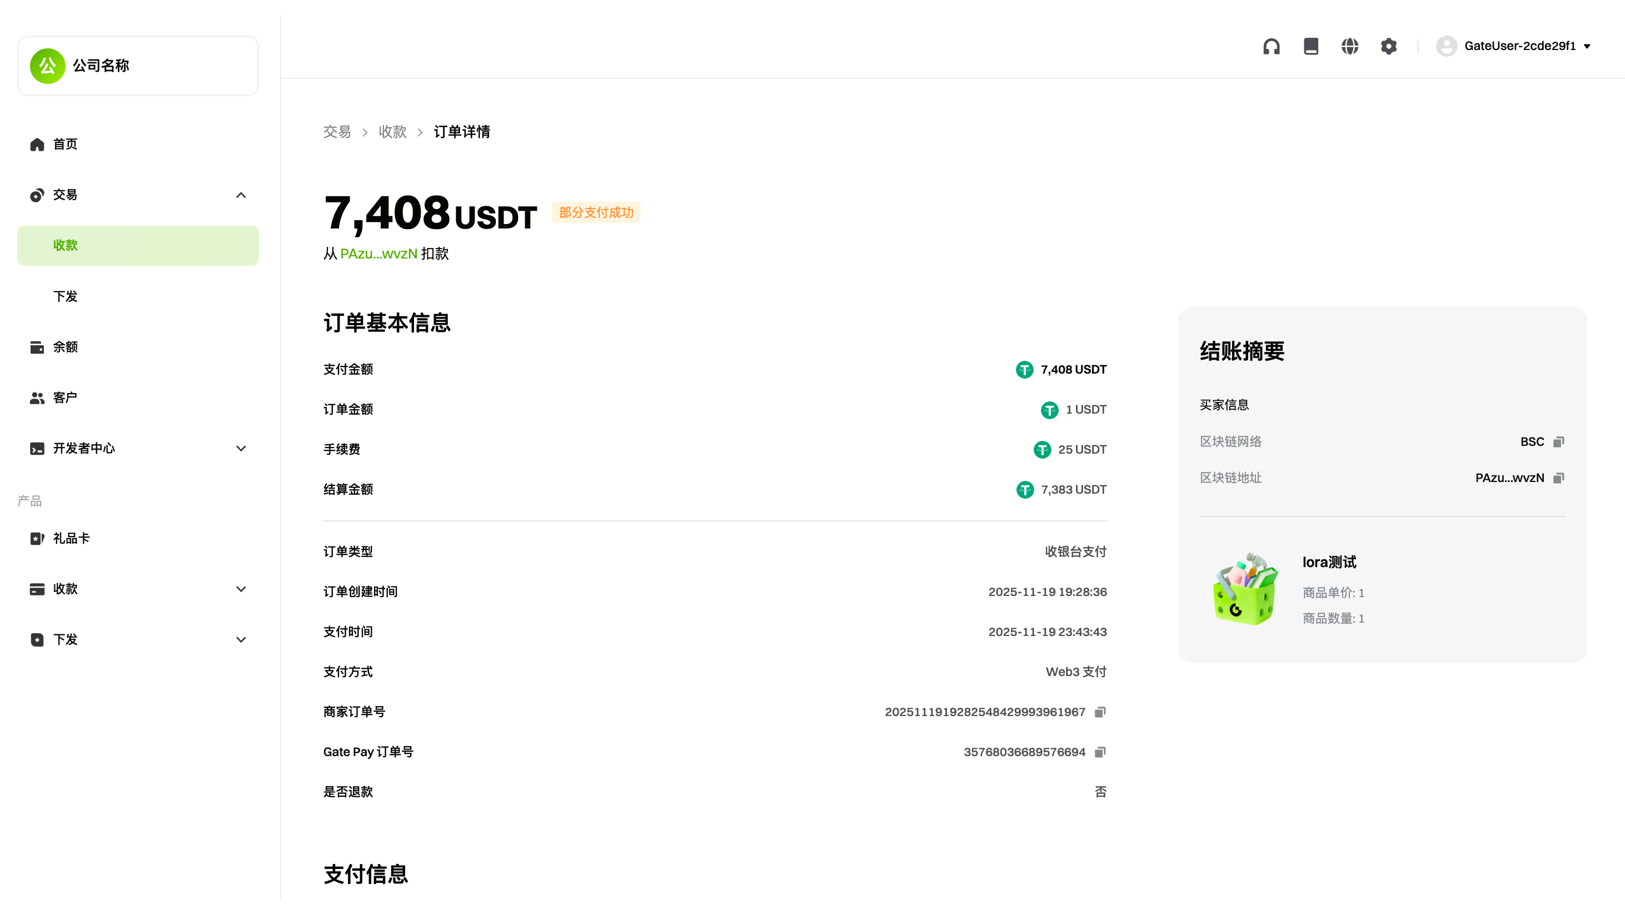Click the 收款 breadcrumb link
This screenshot has height=914, width=1625.
(x=392, y=132)
